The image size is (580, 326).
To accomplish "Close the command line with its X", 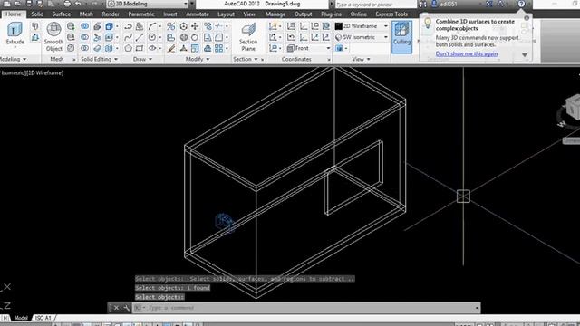I will click(116, 308).
